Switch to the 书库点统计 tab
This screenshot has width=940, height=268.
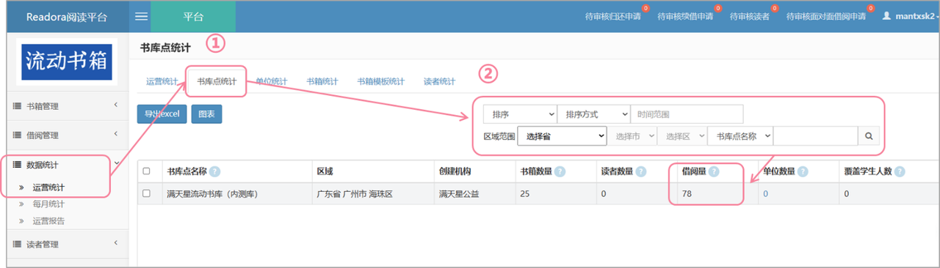(216, 81)
